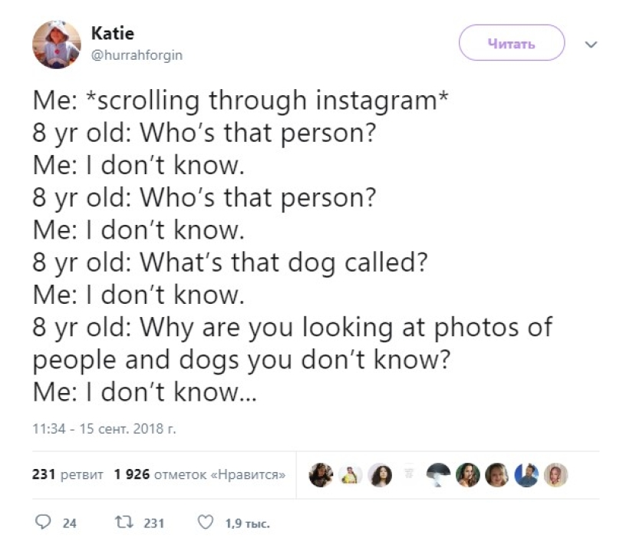This screenshot has height=548, width=633.
Task: Open the first liker's avatar in the row
Action: tap(321, 475)
